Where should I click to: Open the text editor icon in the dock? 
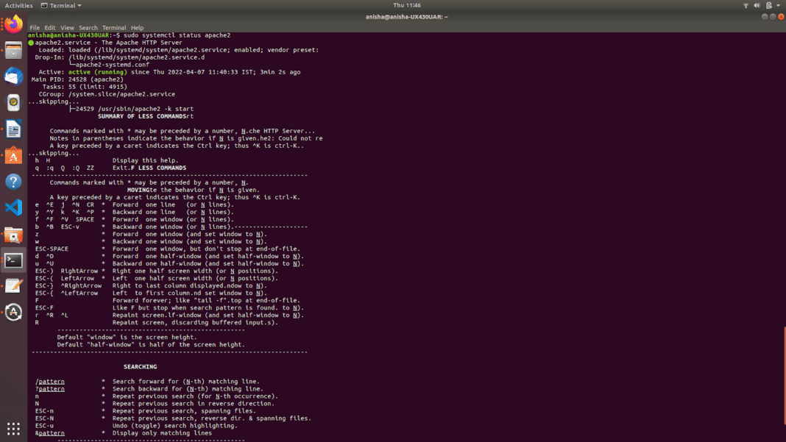(x=13, y=287)
